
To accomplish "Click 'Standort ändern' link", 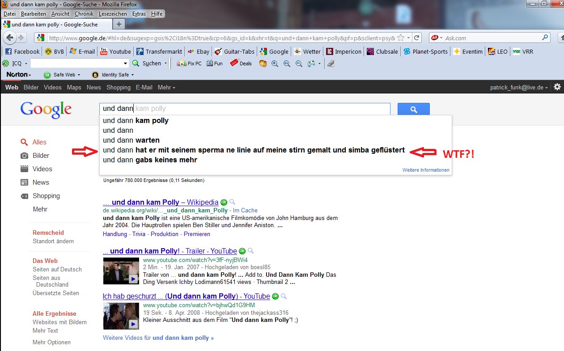I will (x=53, y=241).
